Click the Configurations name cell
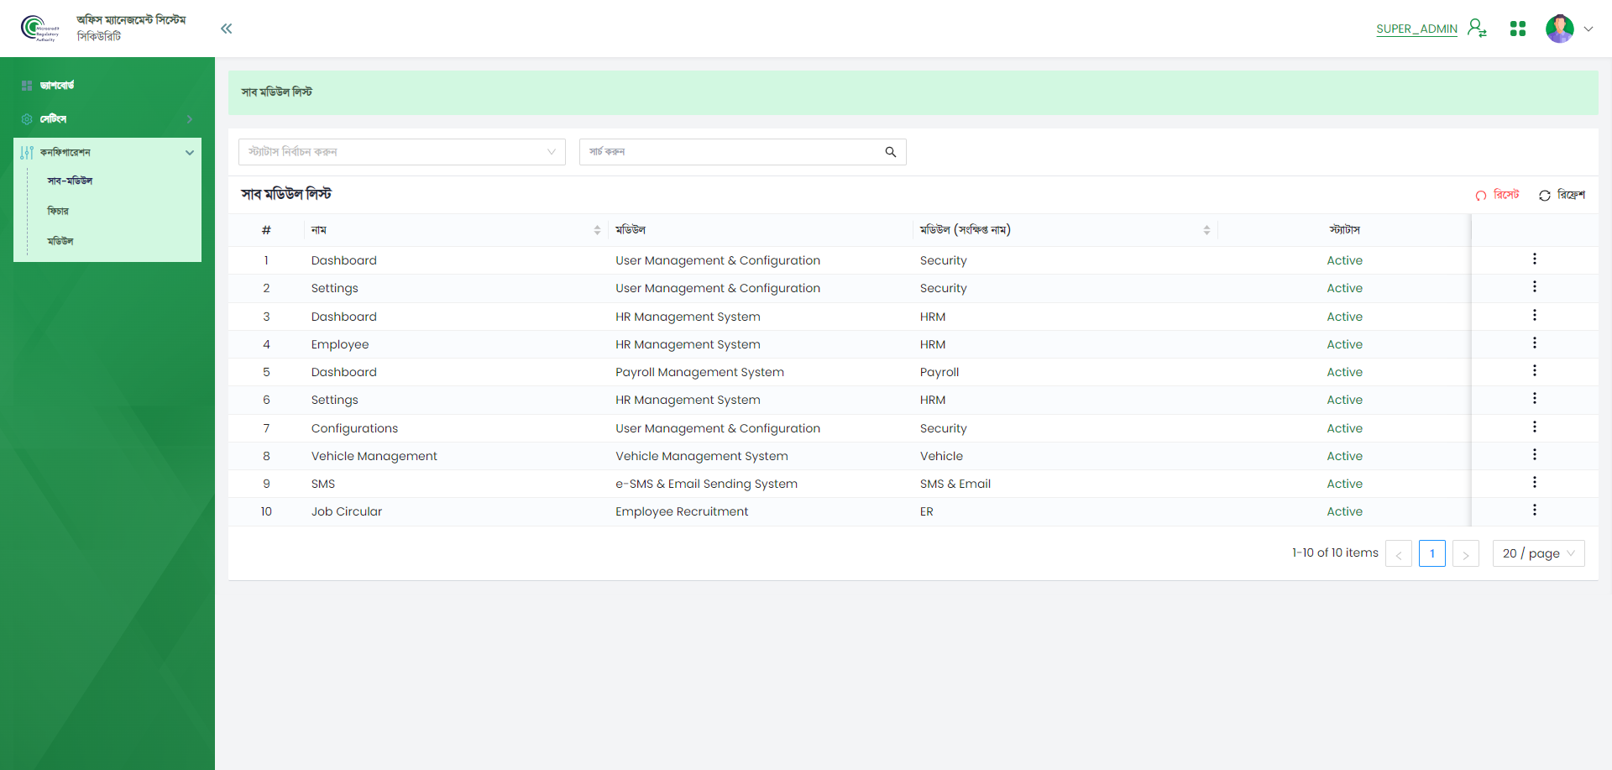This screenshot has height=770, width=1612. click(354, 428)
